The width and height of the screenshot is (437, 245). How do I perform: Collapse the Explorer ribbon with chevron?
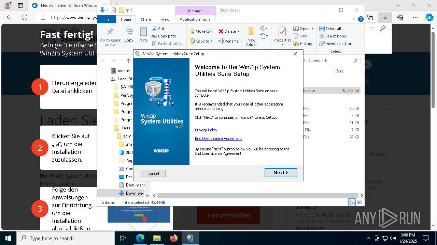(354, 19)
